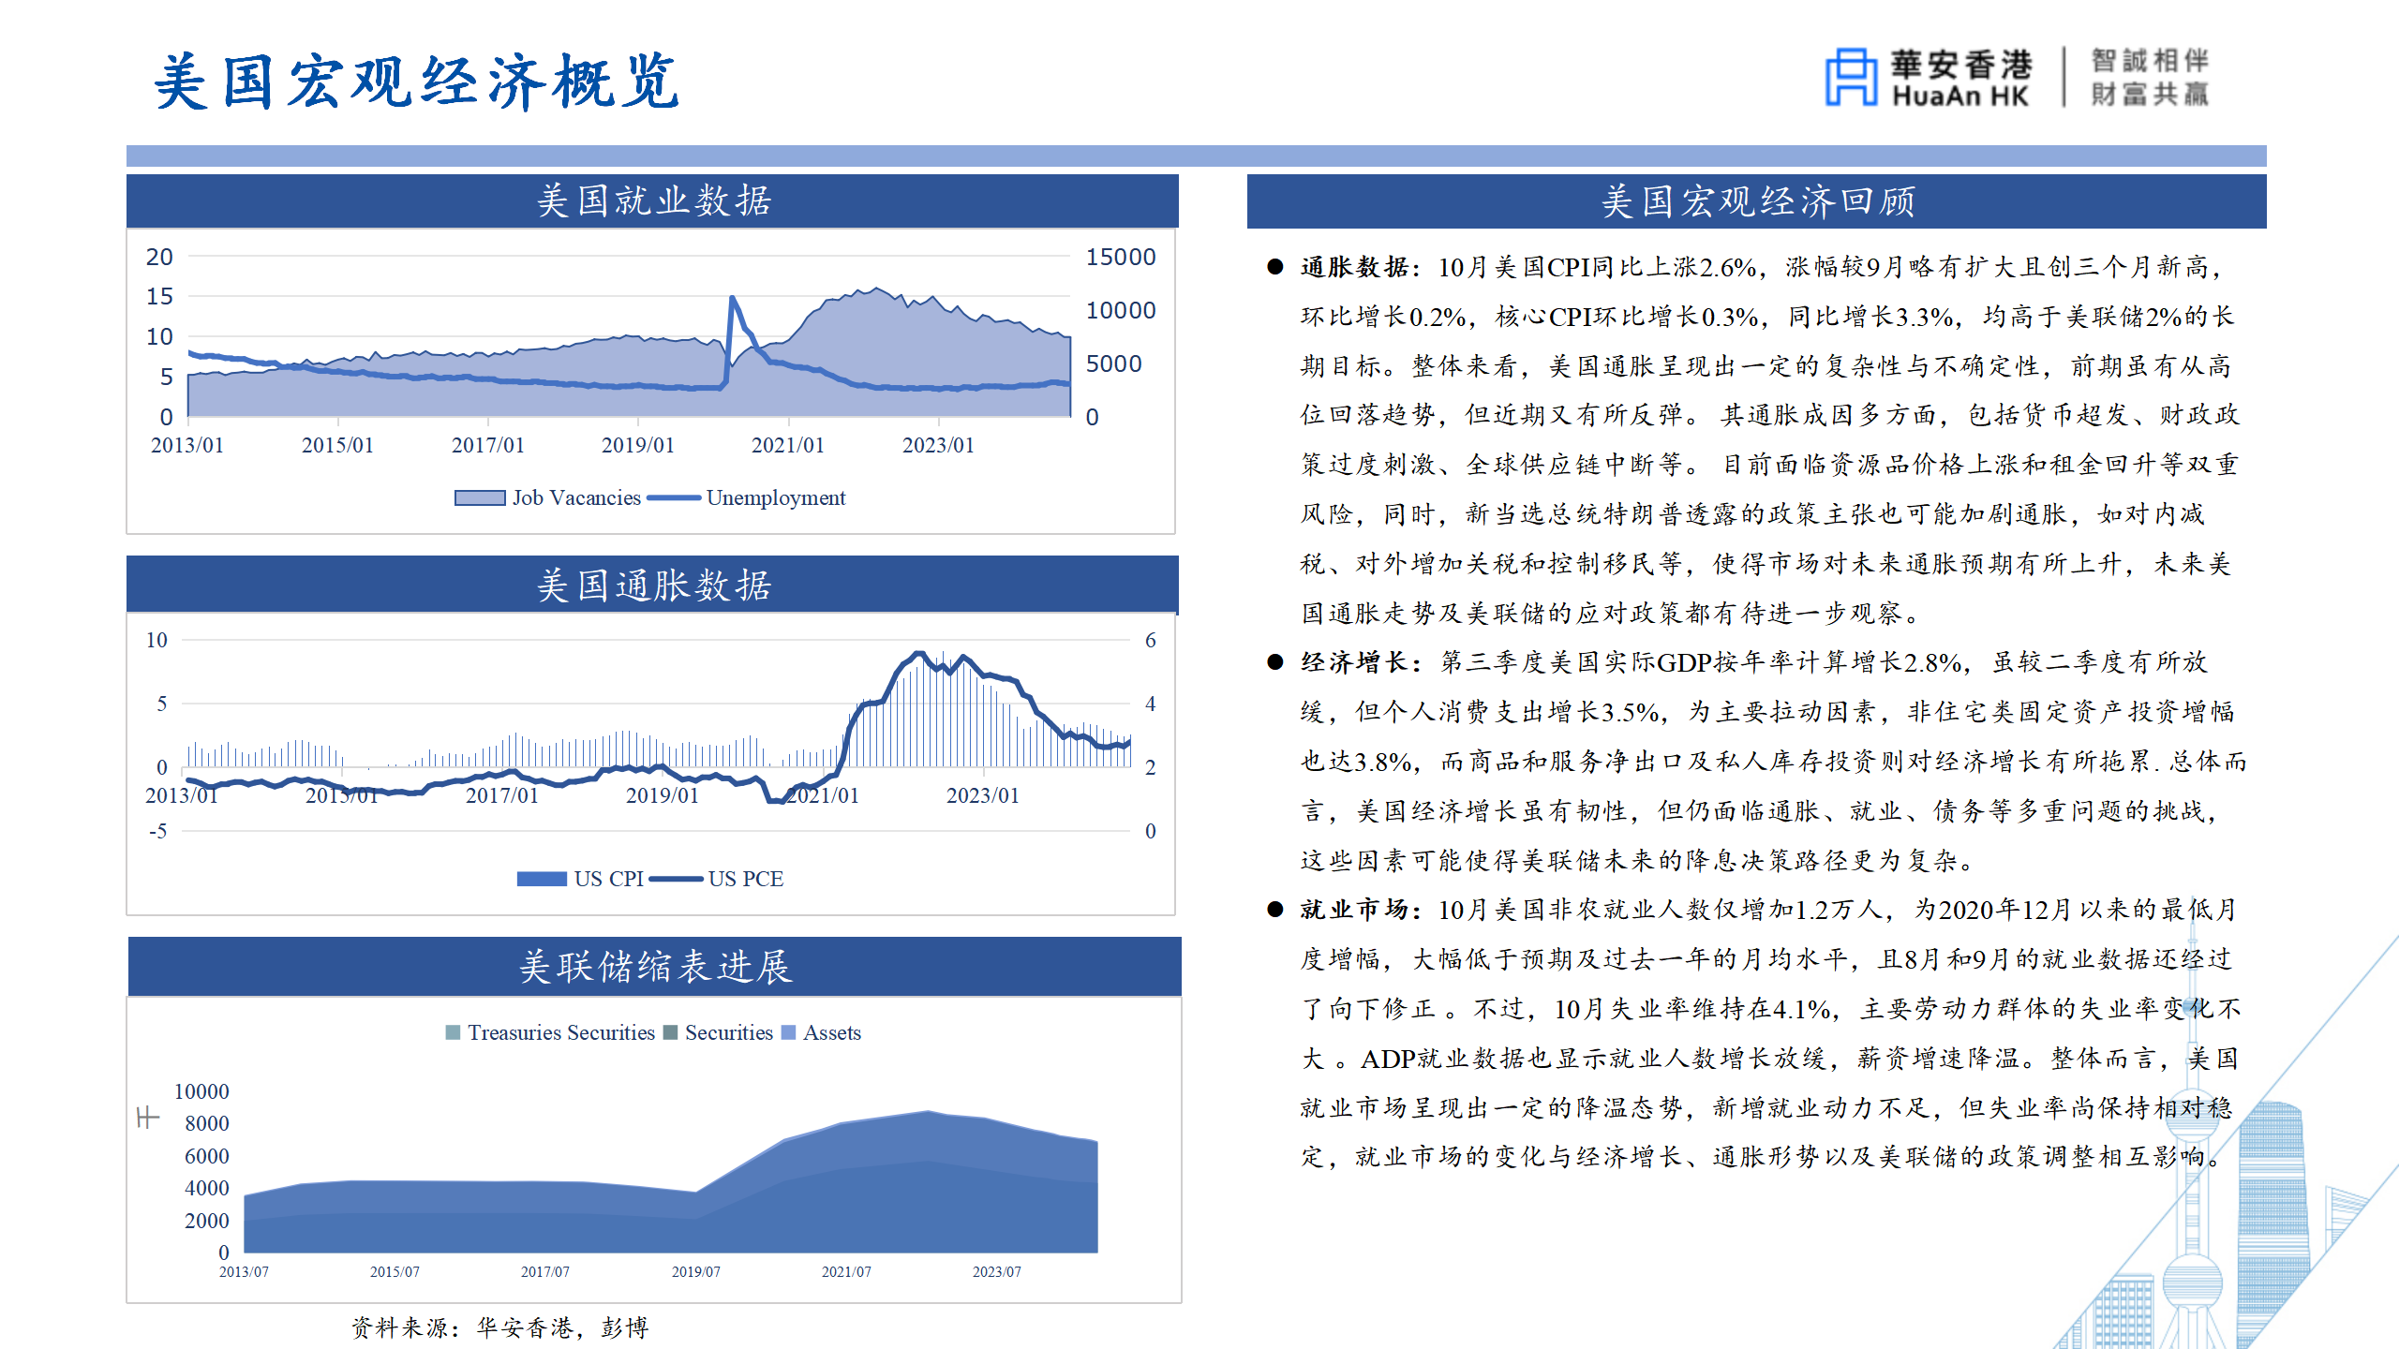The image size is (2399, 1349).
Task: Click the employment chart area plot
Action: click(x=629, y=336)
